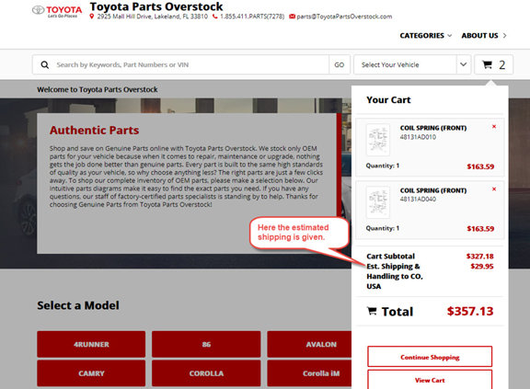The image size is (530, 389).
Task: Open the About Us menu
Action: point(484,36)
